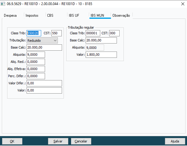Image resolution: width=187 pixels, height=146 pixels.
Task: Click Tributação regular Valor field 1.800,00
Action: (101, 55)
